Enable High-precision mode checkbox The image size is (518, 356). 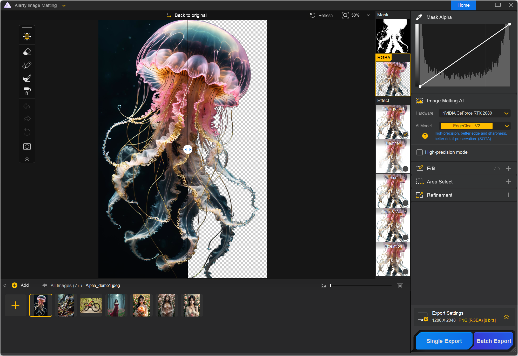click(x=420, y=152)
